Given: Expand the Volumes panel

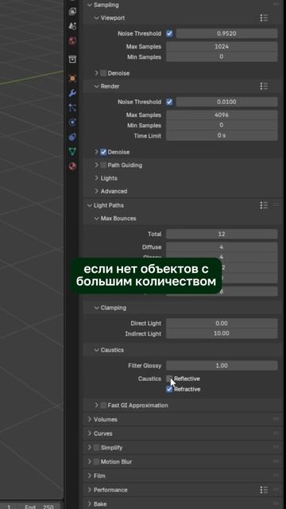Looking at the screenshot, I should click(90, 419).
